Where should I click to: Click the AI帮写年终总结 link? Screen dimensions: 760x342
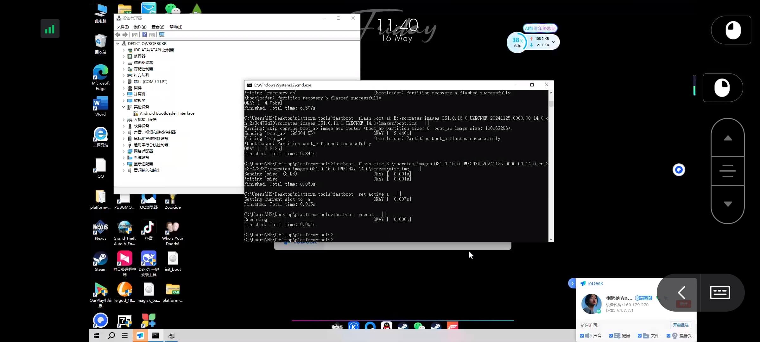[540, 28]
